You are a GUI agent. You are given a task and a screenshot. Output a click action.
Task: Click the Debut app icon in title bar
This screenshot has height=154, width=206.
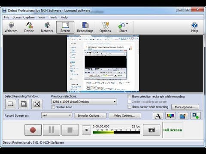click(5, 10)
